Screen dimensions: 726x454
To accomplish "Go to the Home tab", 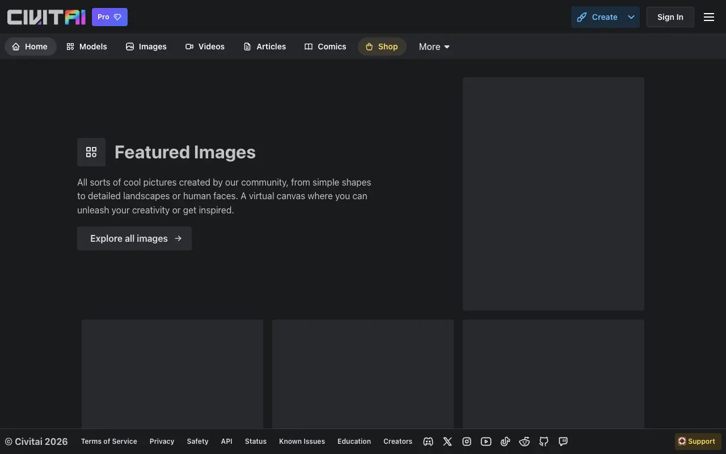I will pos(30,47).
